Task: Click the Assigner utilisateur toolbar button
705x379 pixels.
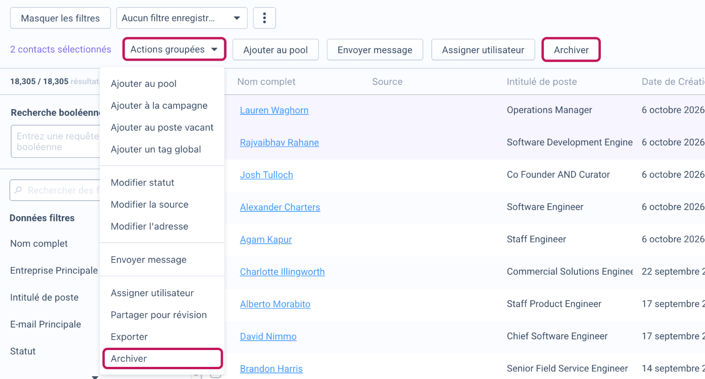Action: click(x=483, y=49)
